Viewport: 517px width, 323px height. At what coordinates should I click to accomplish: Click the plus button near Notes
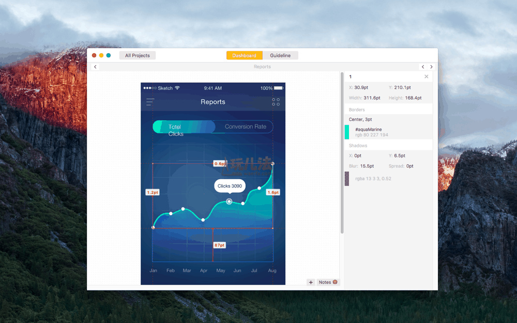pyautogui.click(x=311, y=282)
